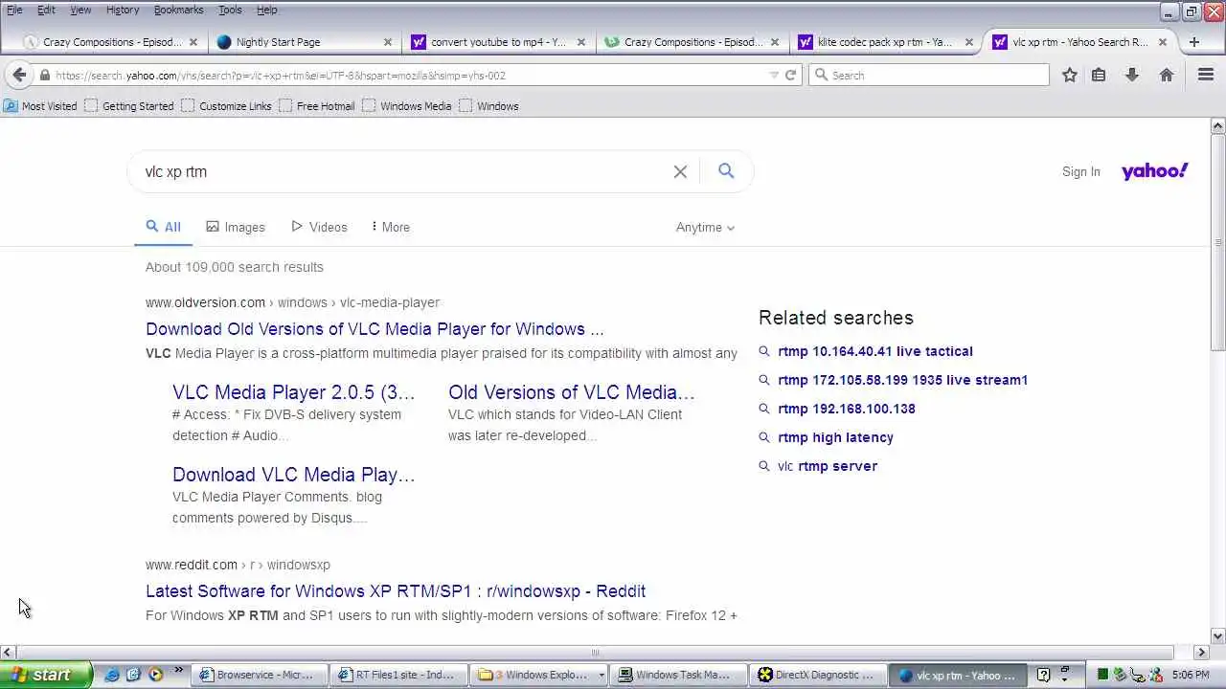
Task: Open Getting Started bookmark
Action: pyautogui.click(x=129, y=106)
